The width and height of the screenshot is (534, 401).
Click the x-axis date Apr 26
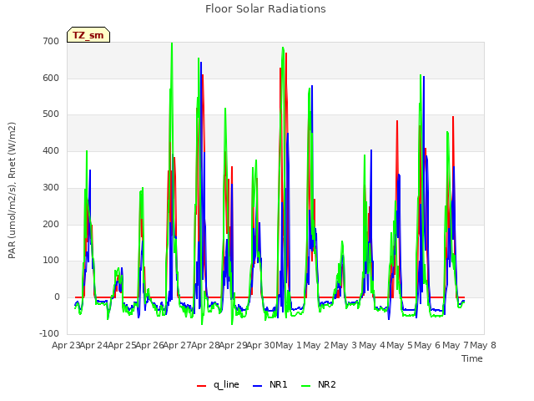point(150,345)
